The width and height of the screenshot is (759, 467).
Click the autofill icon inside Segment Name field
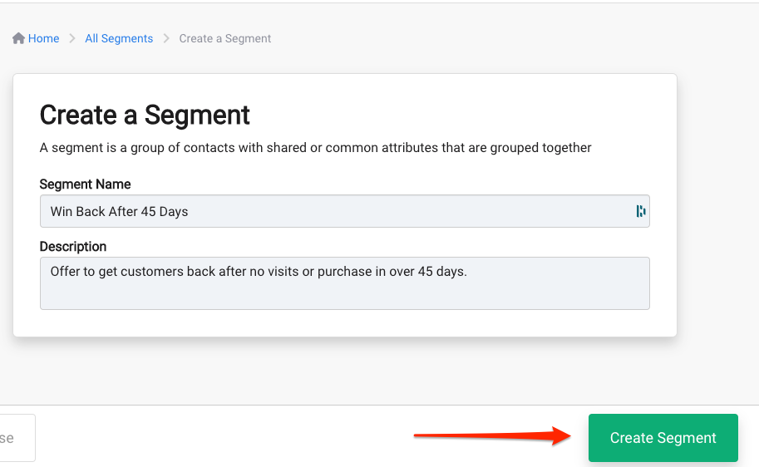(x=641, y=211)
